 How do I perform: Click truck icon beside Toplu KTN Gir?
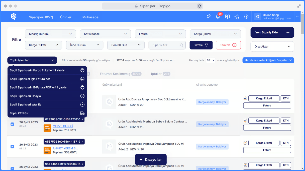[x=82, y=113]
